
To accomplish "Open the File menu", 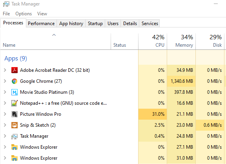I will pyautogui.click(x=6, y=14).
